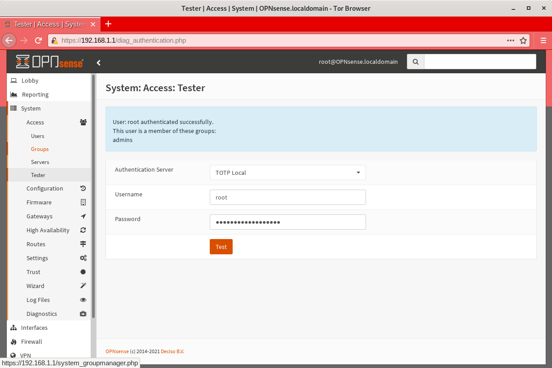This screenshot has height=368, width=552.
Task: Click the Firmware chip icon in sidebar
Action: (x=83, y=203)
